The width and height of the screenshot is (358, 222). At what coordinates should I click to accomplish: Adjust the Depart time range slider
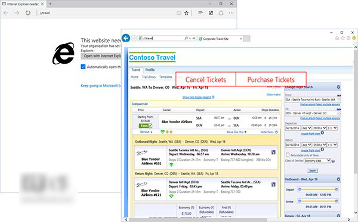tap(318, 189)
